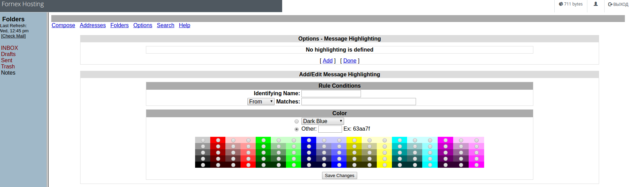
Task: Click the Add highlighting link
Action: click(328, 60)
